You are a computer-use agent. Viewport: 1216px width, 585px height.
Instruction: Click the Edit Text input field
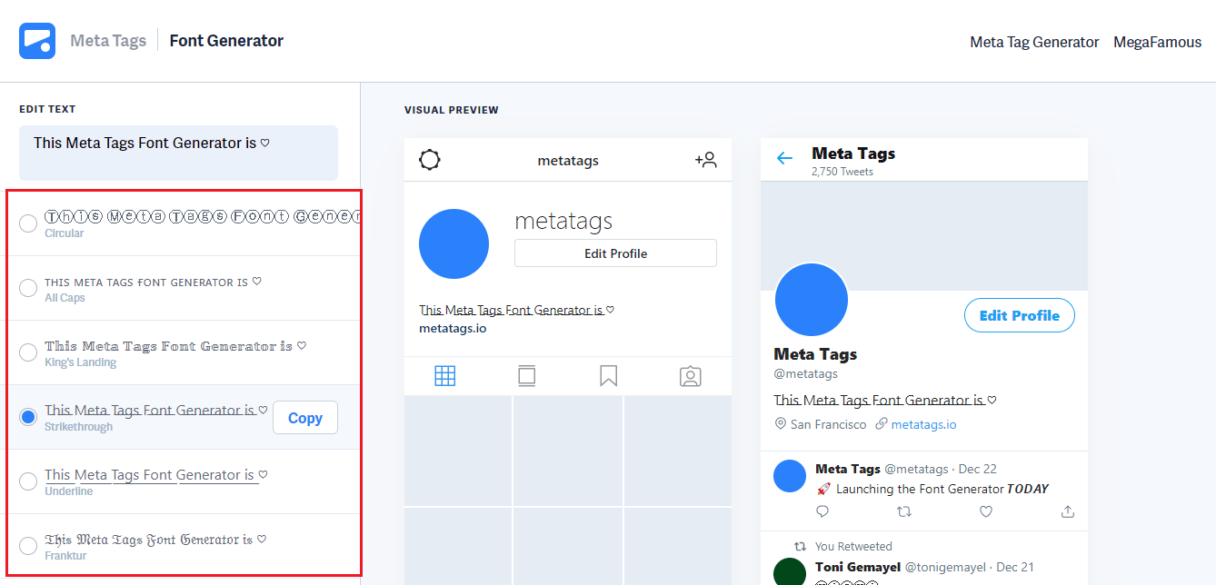(x=178, y=152)
